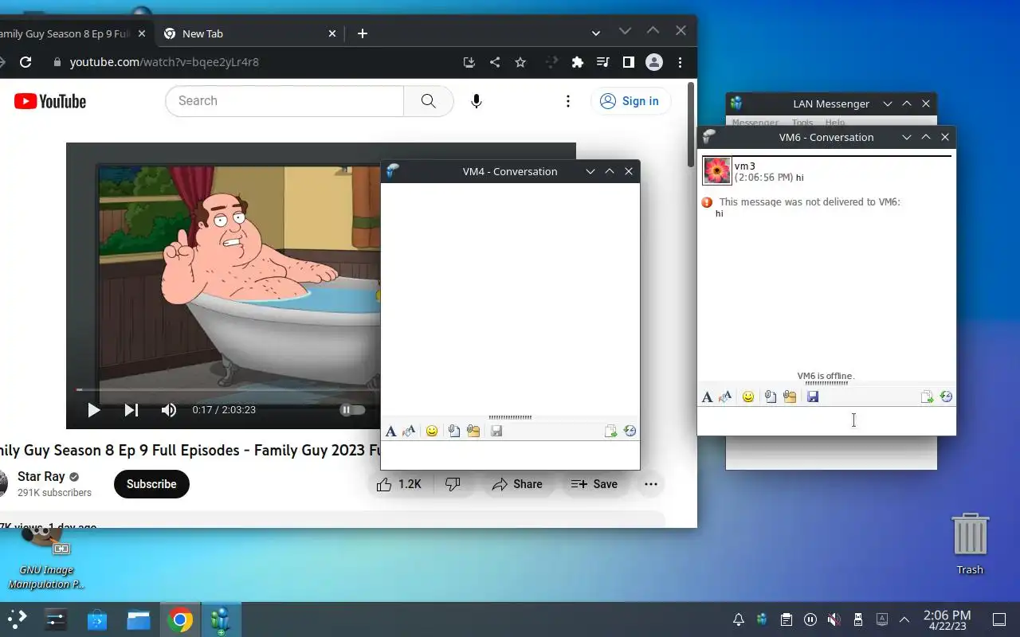
Task: Focus the YouTube Search field
Action: (x=284, y=101)
